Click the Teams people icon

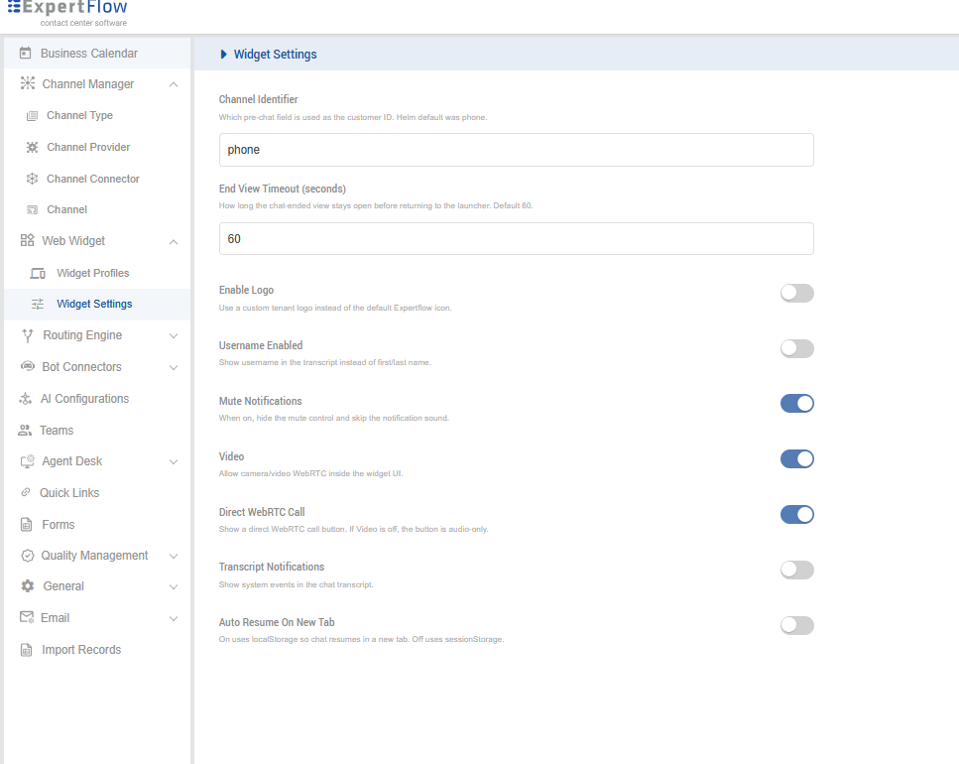tap(25, 430)
